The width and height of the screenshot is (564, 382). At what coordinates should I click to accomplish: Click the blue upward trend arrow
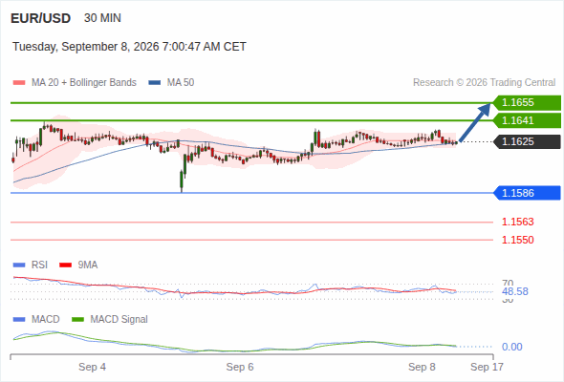point(475,123)
